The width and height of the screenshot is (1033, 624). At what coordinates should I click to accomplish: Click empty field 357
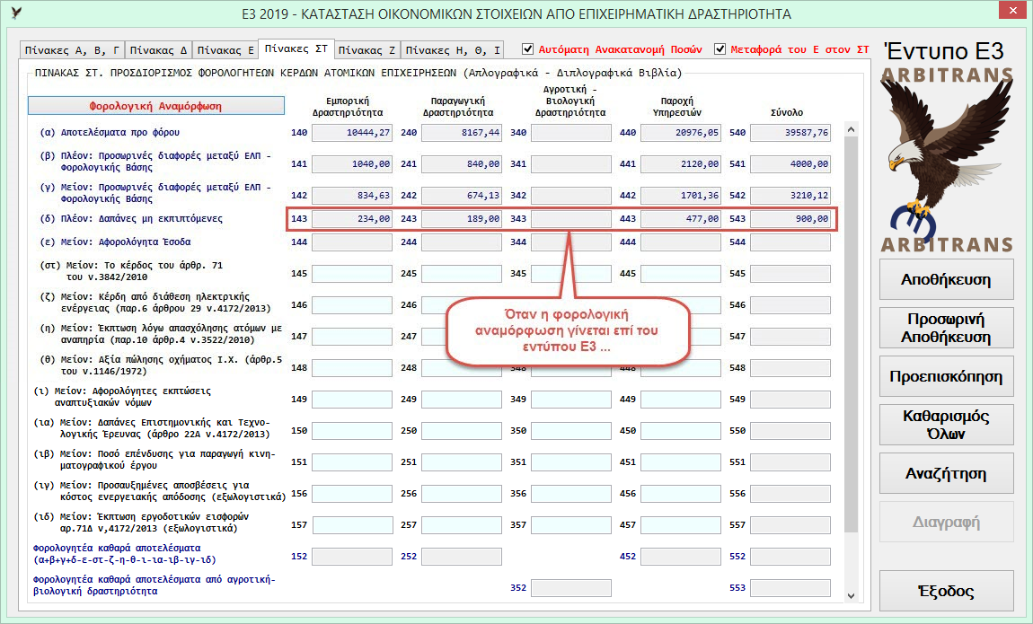pos(571,525)
